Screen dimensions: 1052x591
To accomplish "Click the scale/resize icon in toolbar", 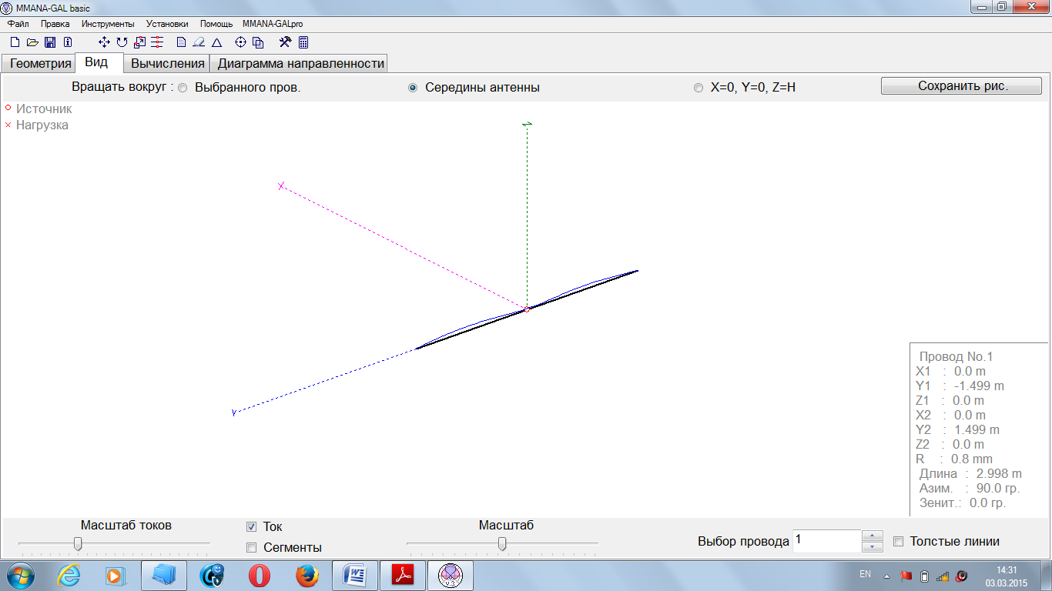I will click(139, 42).
